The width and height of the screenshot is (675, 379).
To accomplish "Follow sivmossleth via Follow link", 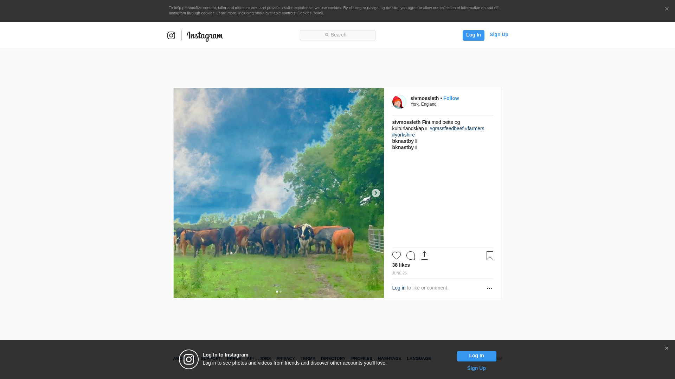I will tap(451, 98).
